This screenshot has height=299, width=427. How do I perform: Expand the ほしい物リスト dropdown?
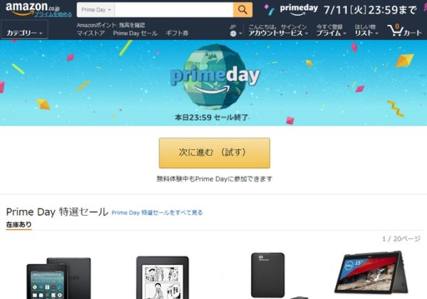(x=367, y=30)
